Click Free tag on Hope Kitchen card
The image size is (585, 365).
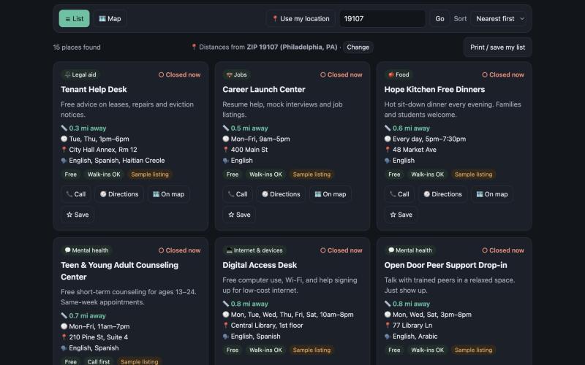point(394,174)
